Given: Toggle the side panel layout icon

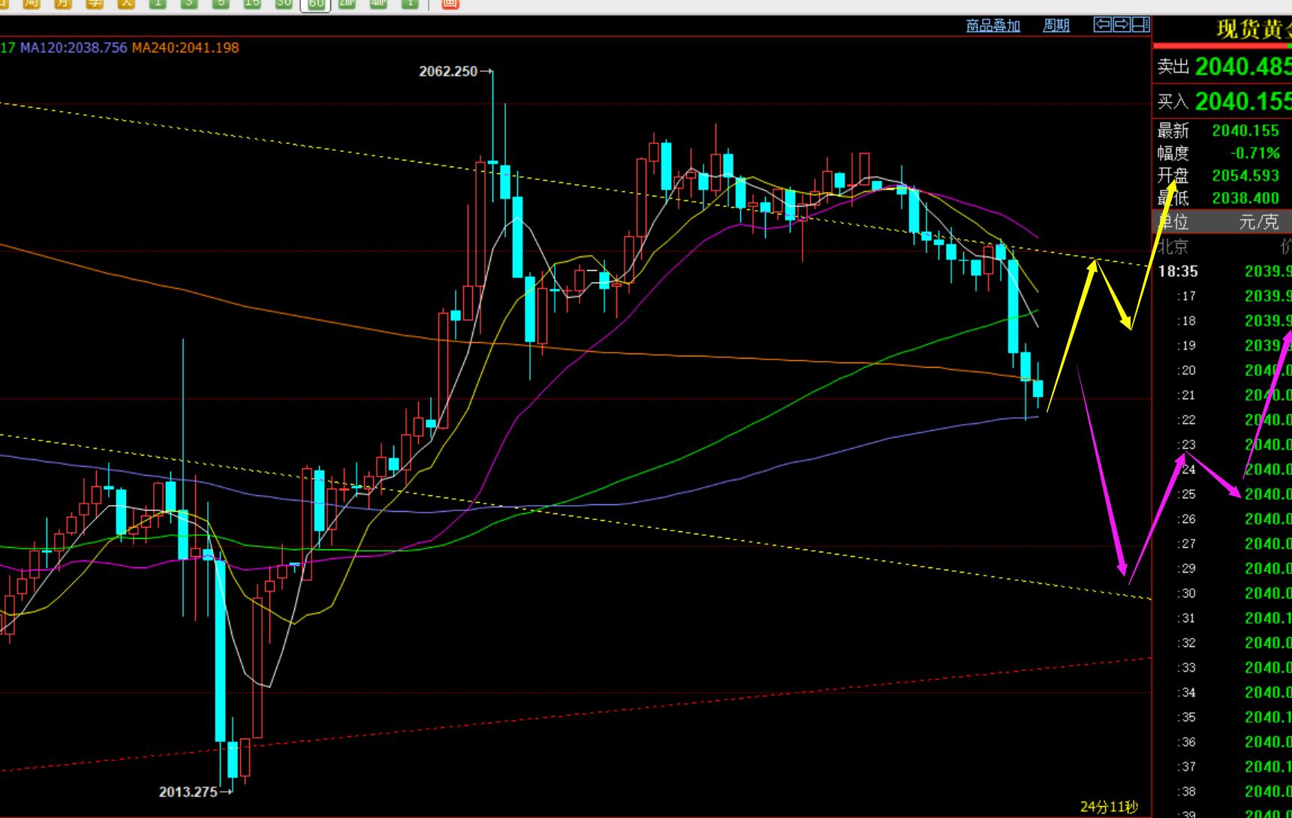Looking at the screenshot, I should click(x=1140, y=25).
